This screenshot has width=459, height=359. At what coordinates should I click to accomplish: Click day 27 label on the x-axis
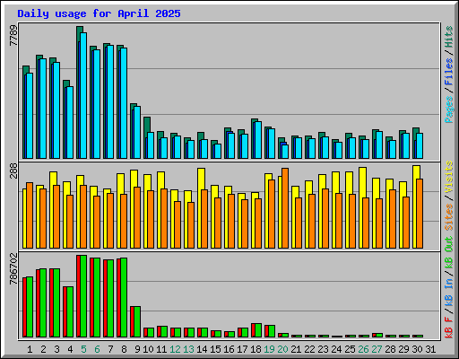pyautogui.click(x=377, y=349)
